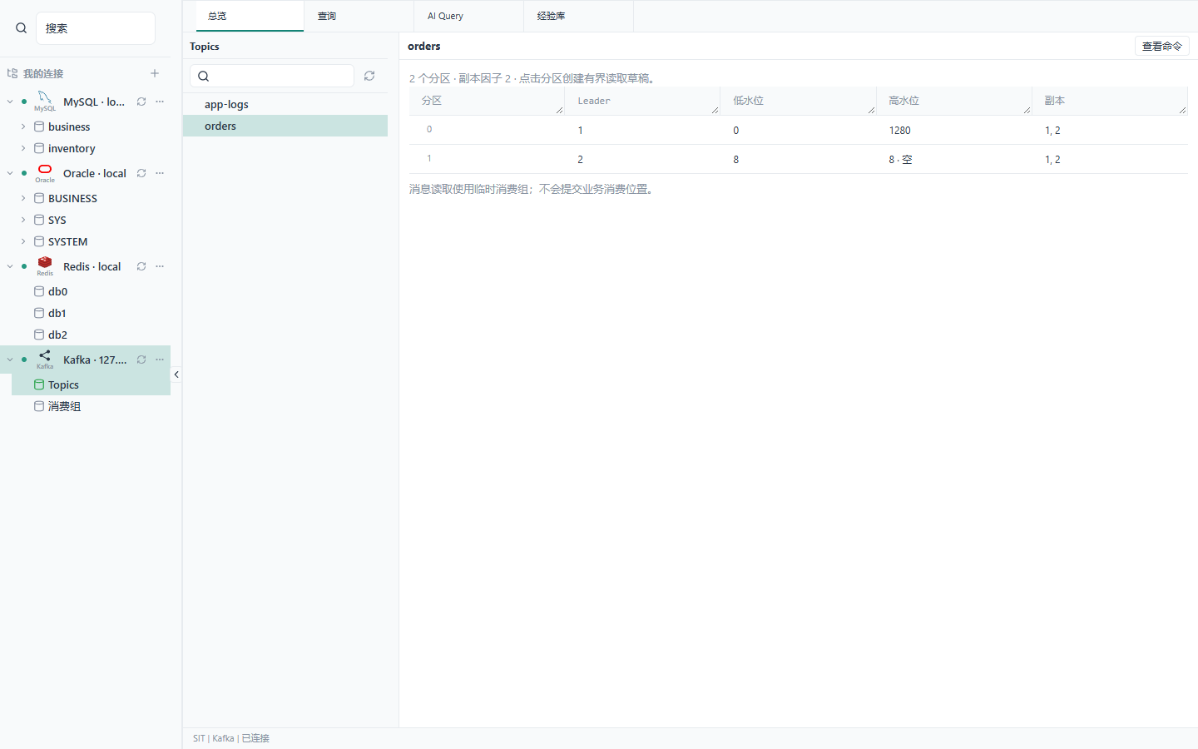Viewport: 1198px width, 749px height.
Task: Expand the inventory database node
Action: [x=23, y=148]
